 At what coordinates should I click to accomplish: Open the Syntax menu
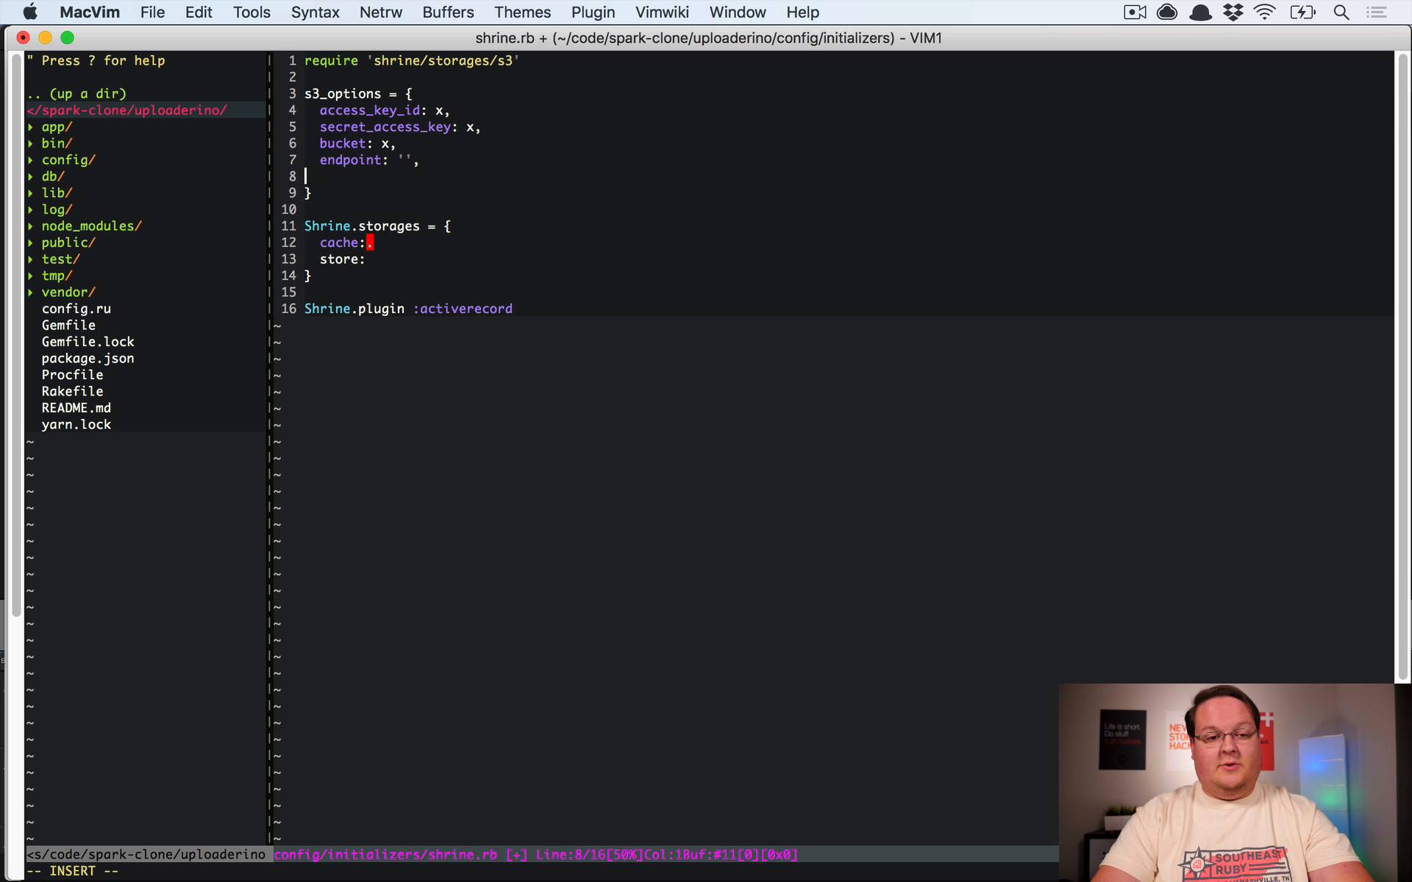315,12
